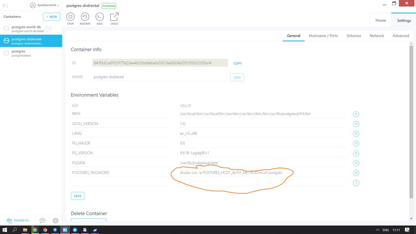The width and height of the screenshot is (416, 234).
Task: Open Kitematic preferences gear
Action: (x=56, y=220)
